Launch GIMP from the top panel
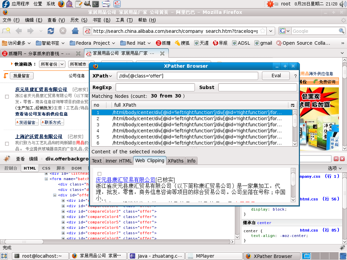This screenshot has width=347, height=260. click(87, 4)
